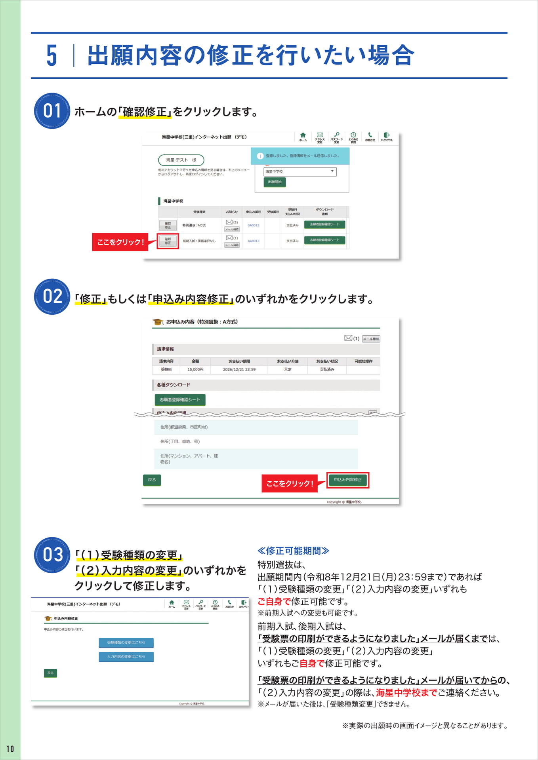Open application number AA0013 link

pos(254,241)
